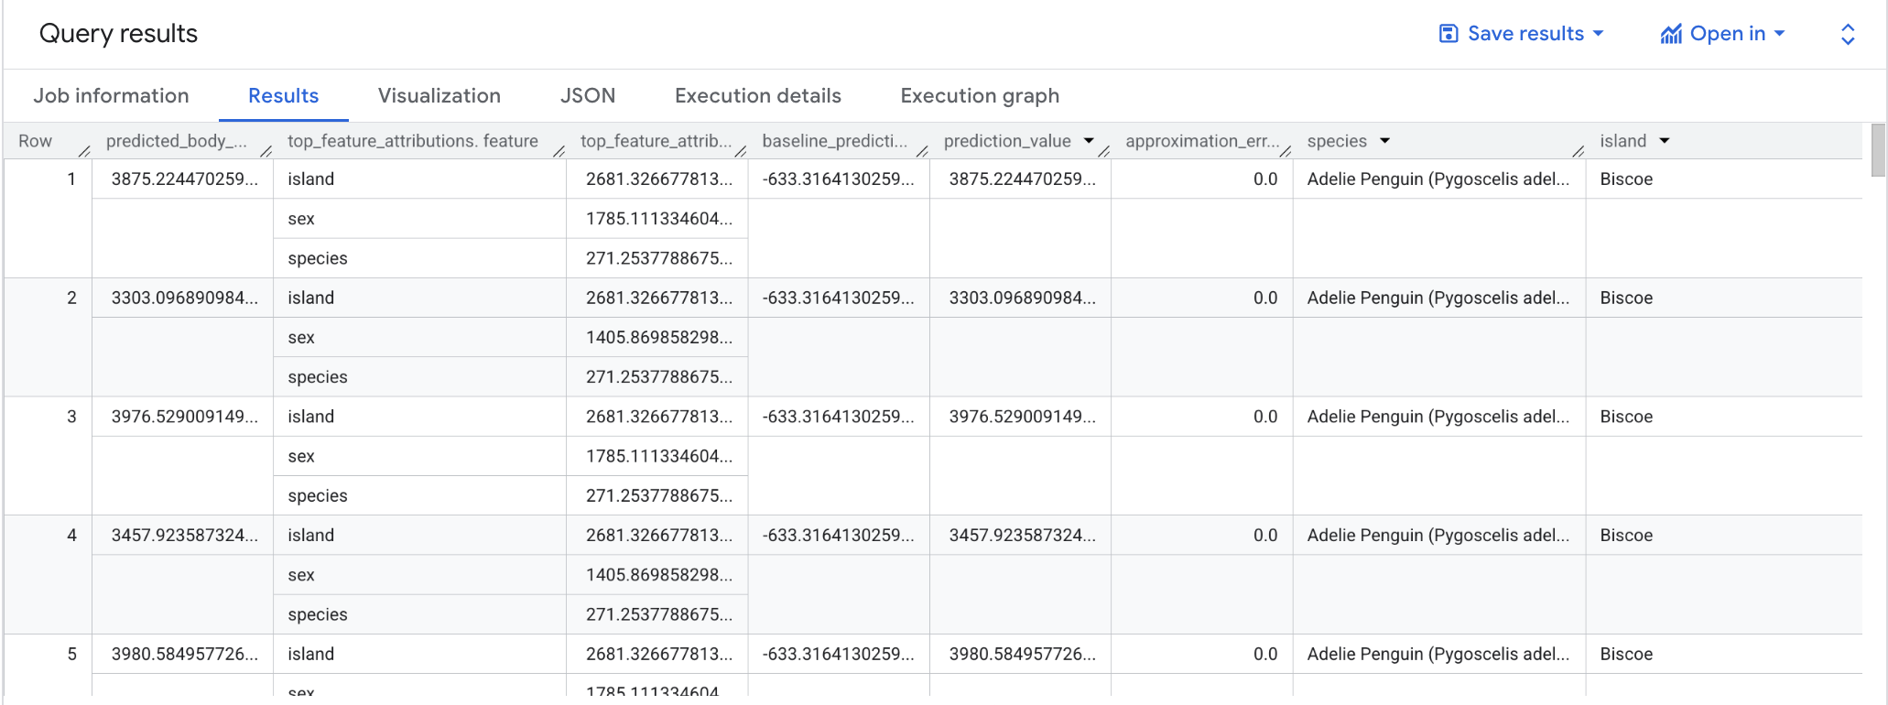
Task: Select row 1 prediction_value cell 3875.224470259...
Action: tap(1022, 179)
